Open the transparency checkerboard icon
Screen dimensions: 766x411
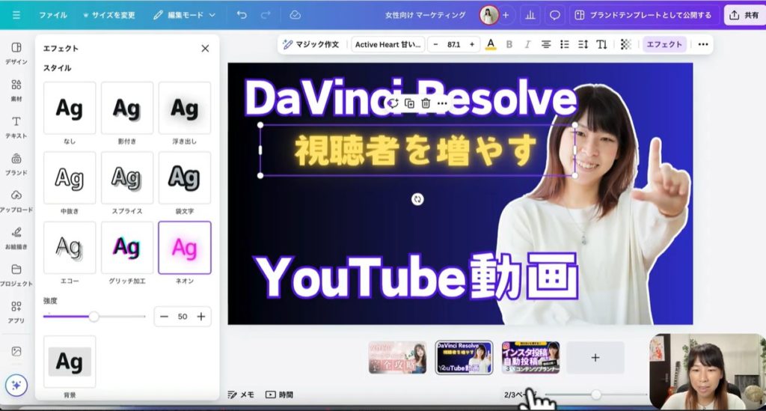(626, 44)
